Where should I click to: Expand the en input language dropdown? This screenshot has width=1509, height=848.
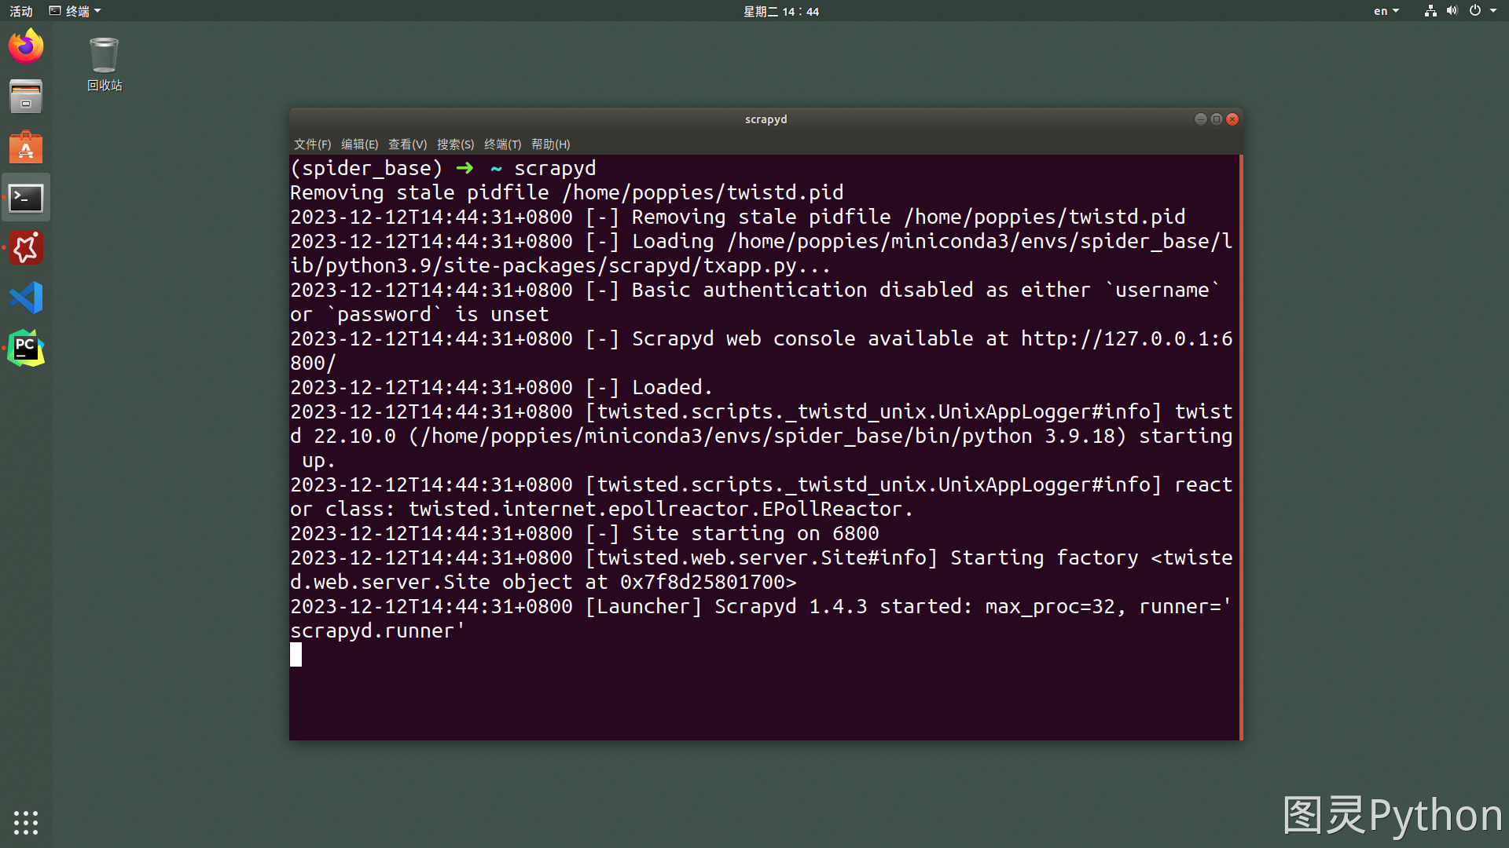click(1386, 11)
